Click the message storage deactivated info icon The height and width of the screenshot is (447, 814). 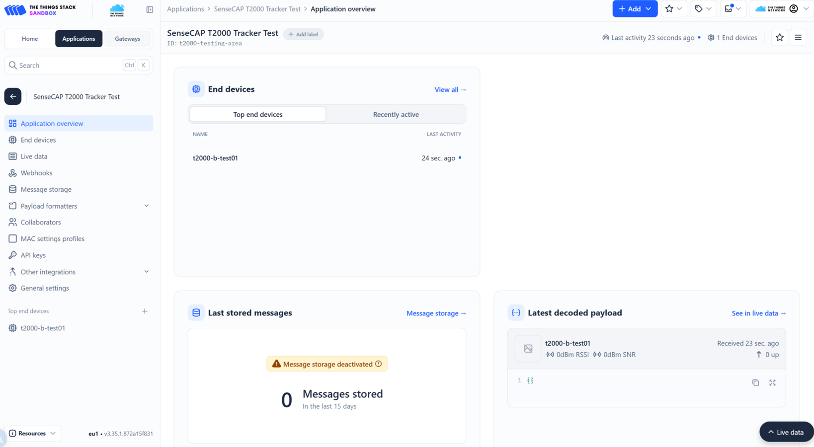(379, 364)
